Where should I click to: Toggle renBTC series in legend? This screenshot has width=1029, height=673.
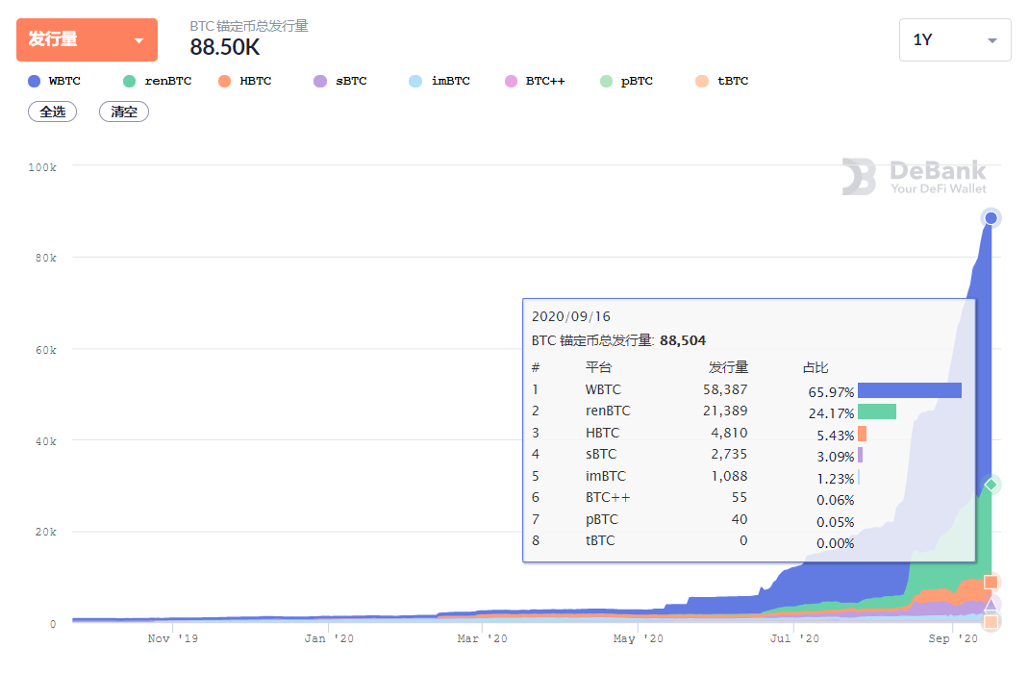(x=158, y=81)
